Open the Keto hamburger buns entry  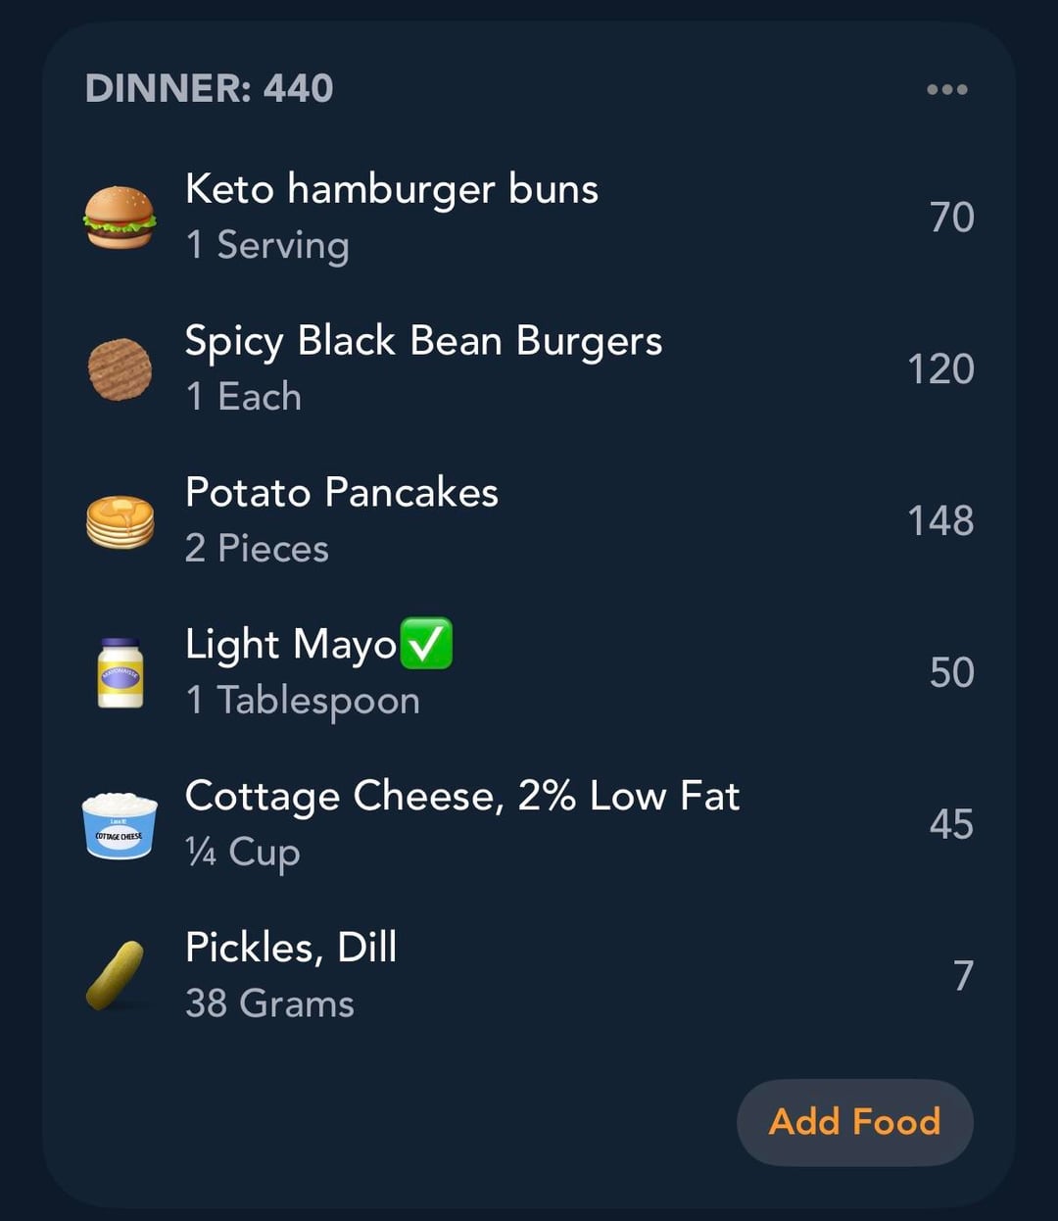click(x=391, y=189)
